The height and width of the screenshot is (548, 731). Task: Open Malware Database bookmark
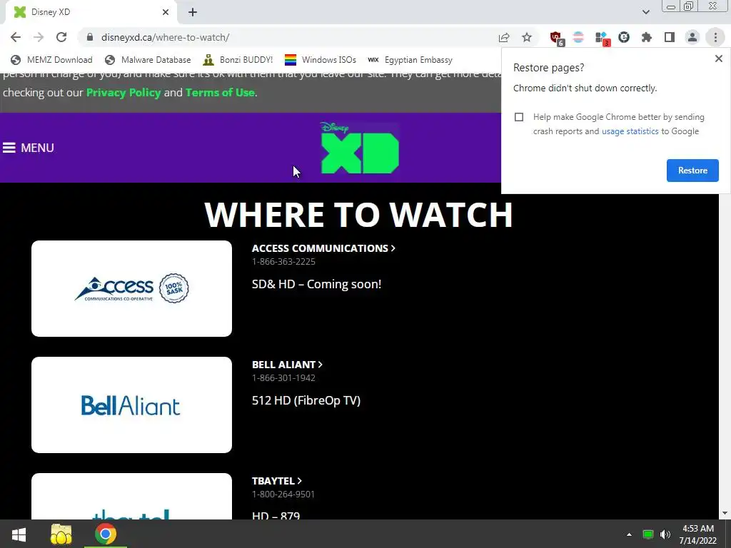(x=148, y=60)
